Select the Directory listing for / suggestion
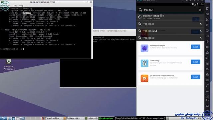213x120 pixels. tap(170, 17)
